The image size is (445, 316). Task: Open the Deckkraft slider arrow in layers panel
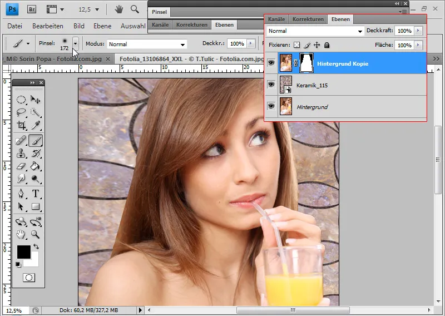[x=418, y=31]
